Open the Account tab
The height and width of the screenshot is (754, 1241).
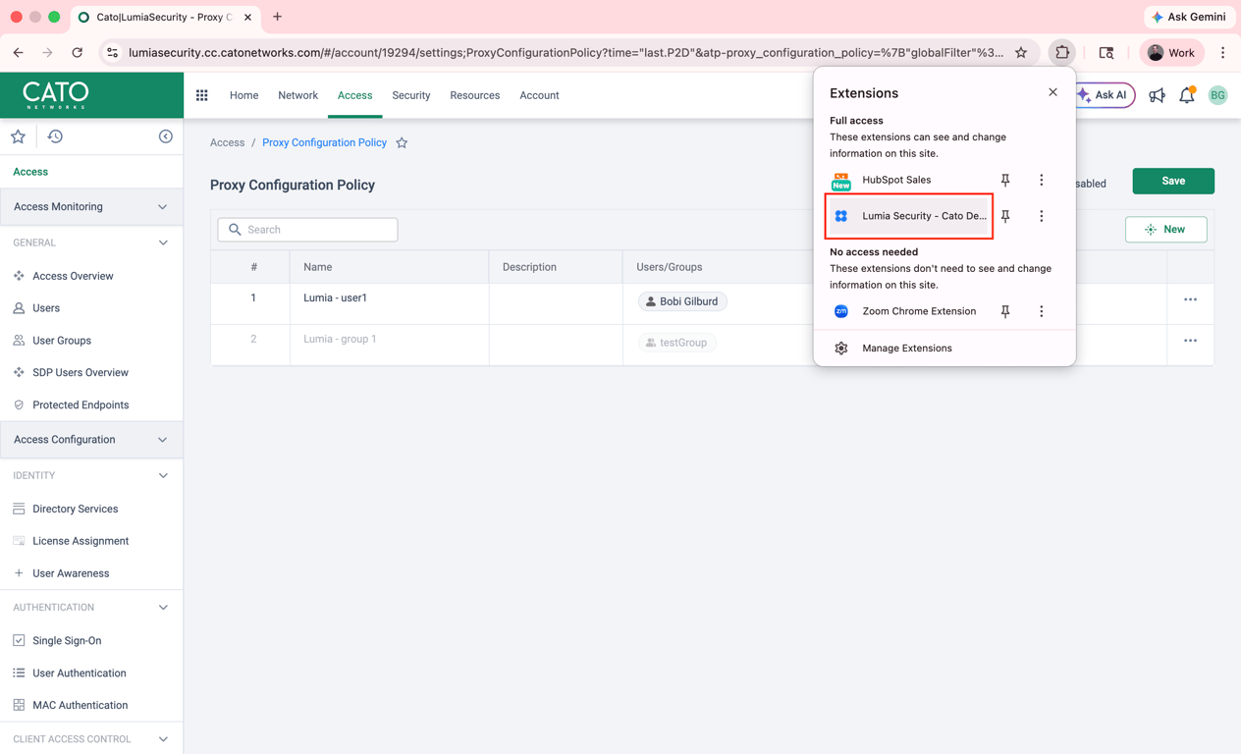click(539, 95)
